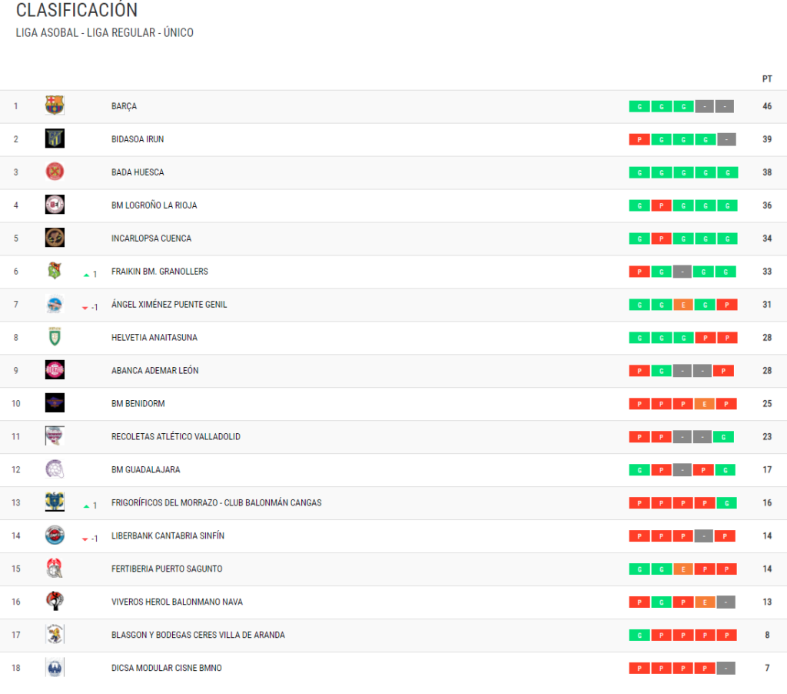The image size is (787, 694).
Task: Click the Recoletas Atlético Valladolid crest
Action: coord(55,436)
